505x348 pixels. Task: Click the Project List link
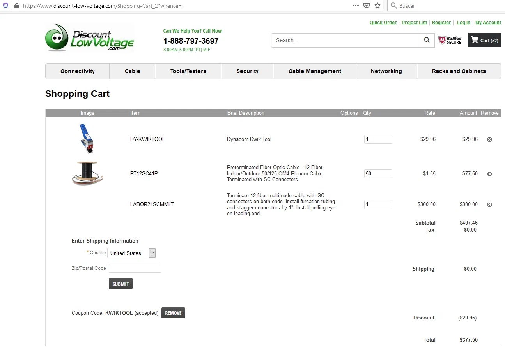pos(414,23)
